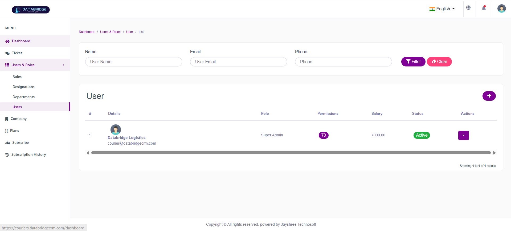Click the Salary column header
Viewport: 511px width, 231px height.
pyautogui.click(x=377, y=114)
